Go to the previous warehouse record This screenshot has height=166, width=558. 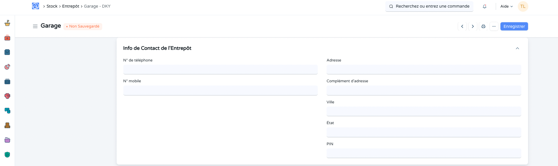pyautogui.click(x=462, y=26)
